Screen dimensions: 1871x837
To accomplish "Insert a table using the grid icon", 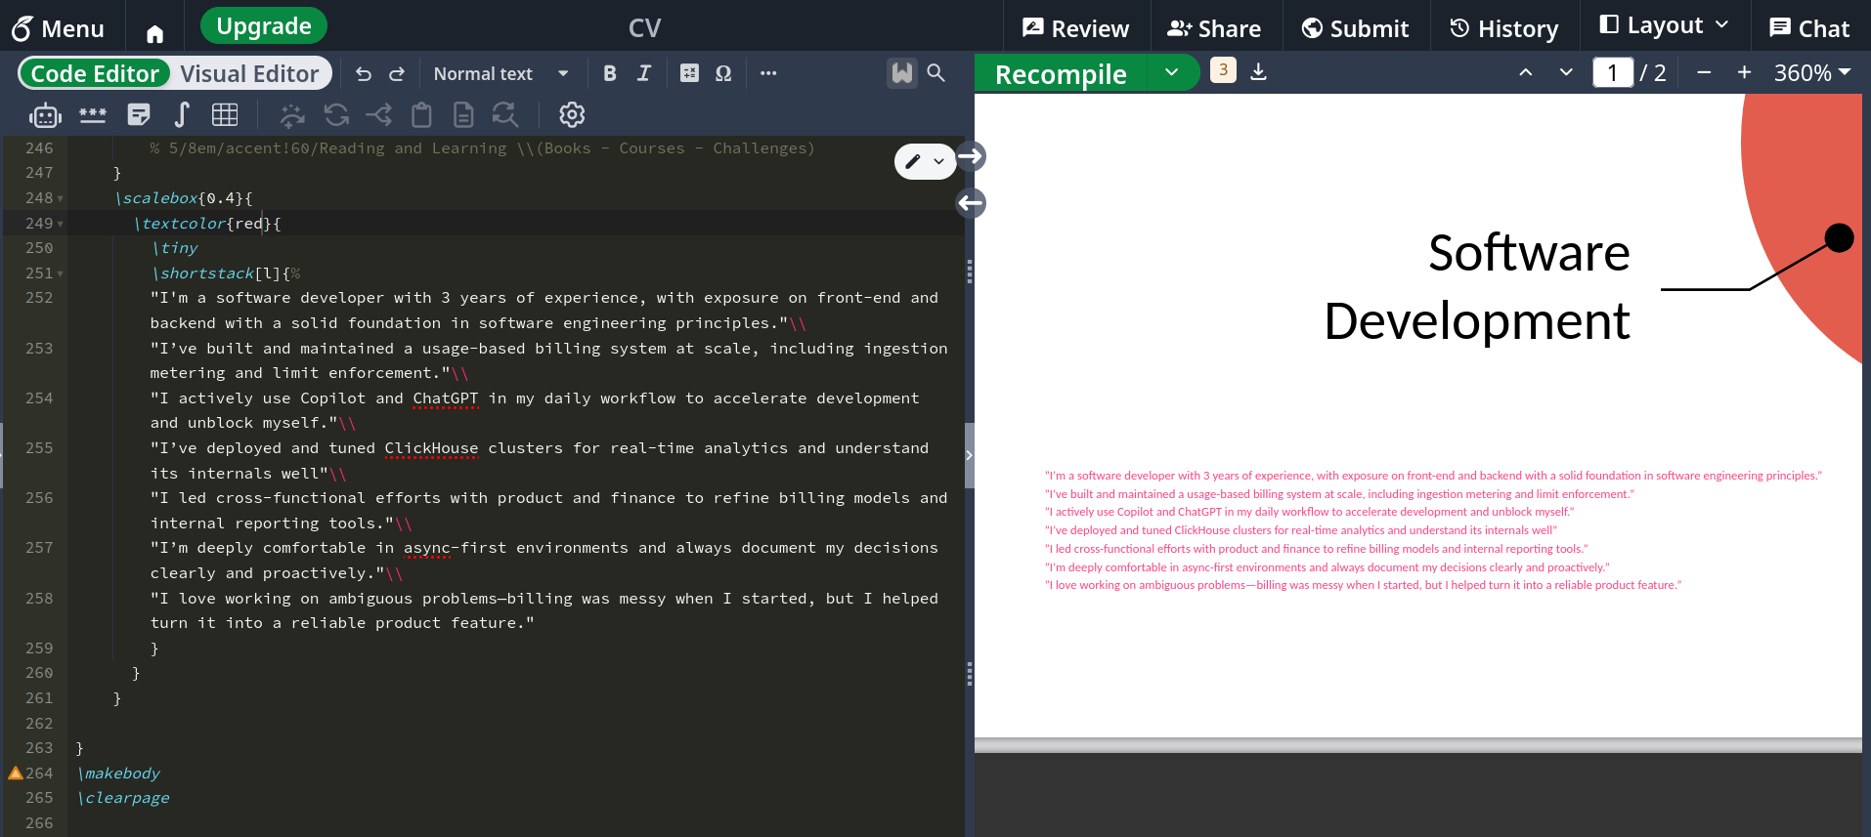I will tap(225, 115).
